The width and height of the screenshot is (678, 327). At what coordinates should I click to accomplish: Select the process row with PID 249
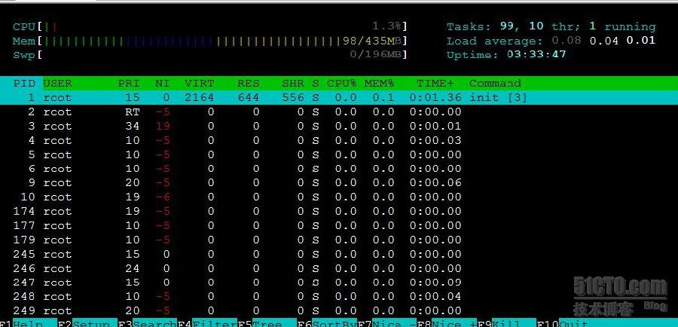339,310
